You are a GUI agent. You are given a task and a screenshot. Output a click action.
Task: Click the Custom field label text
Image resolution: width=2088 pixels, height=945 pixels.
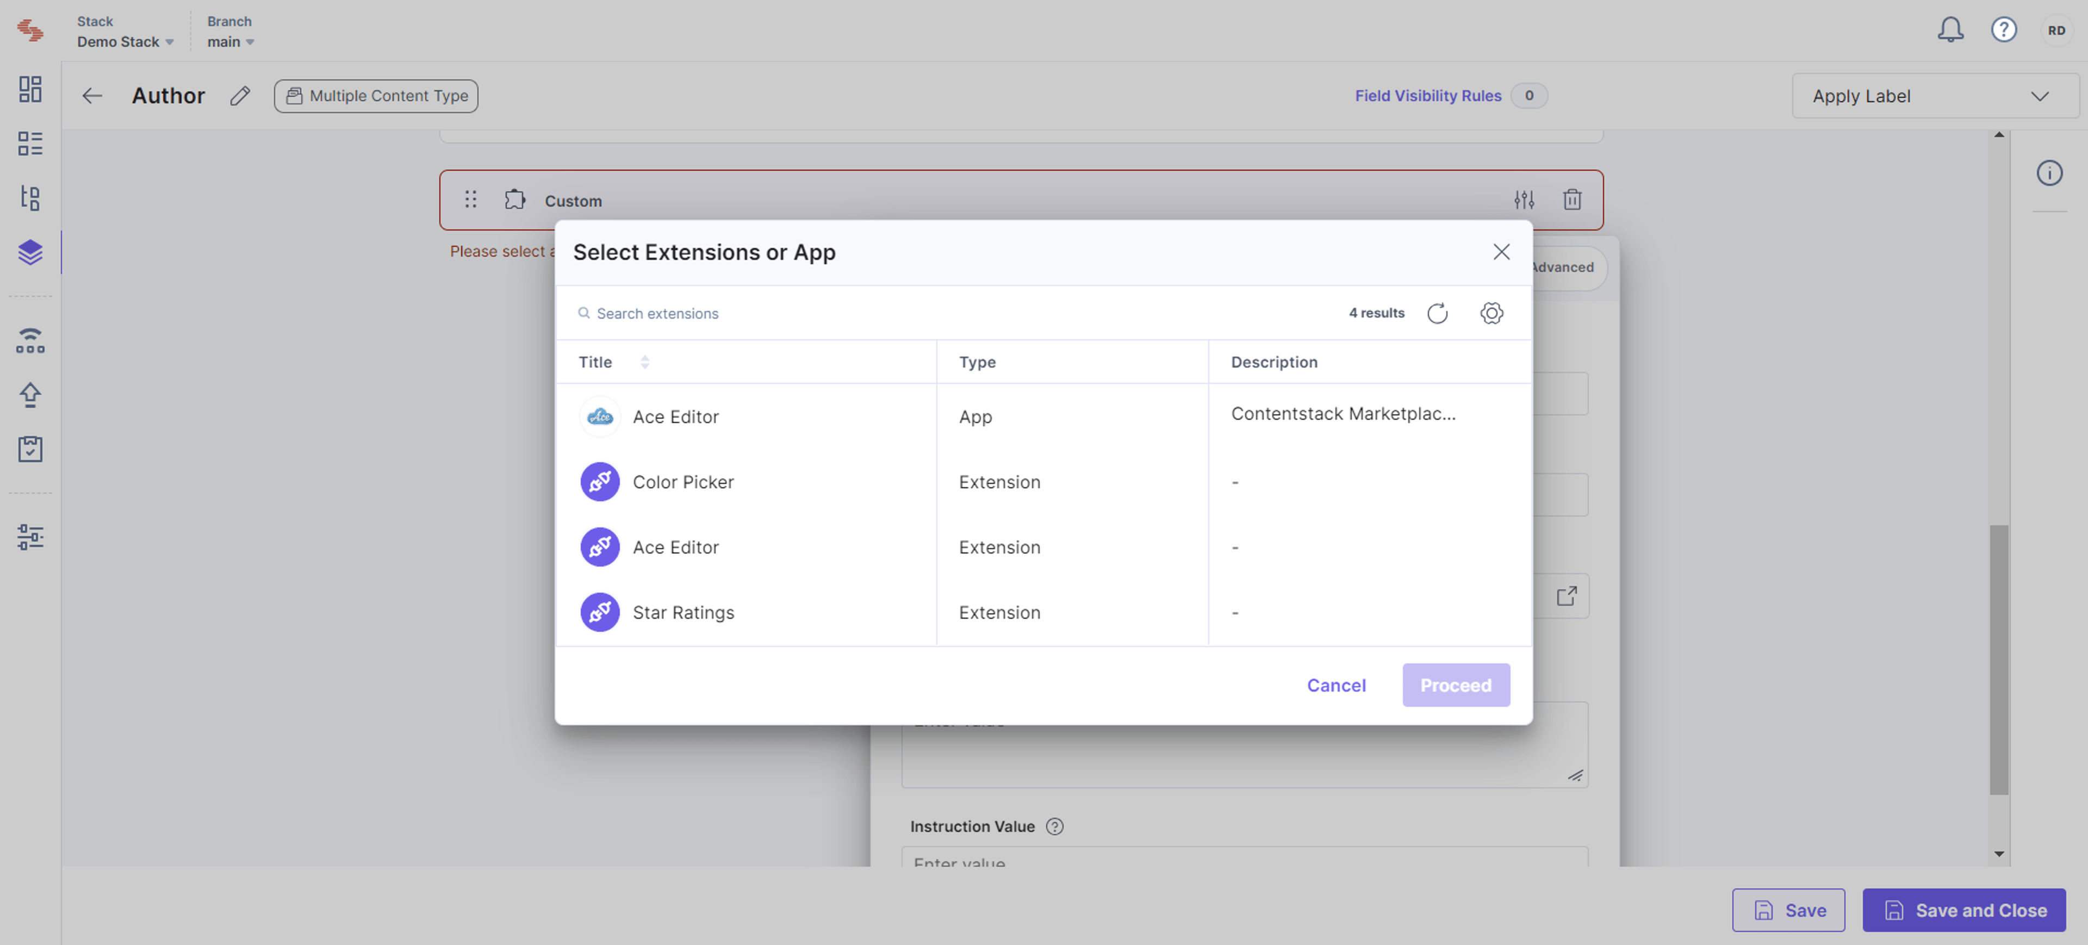[573, 201]
